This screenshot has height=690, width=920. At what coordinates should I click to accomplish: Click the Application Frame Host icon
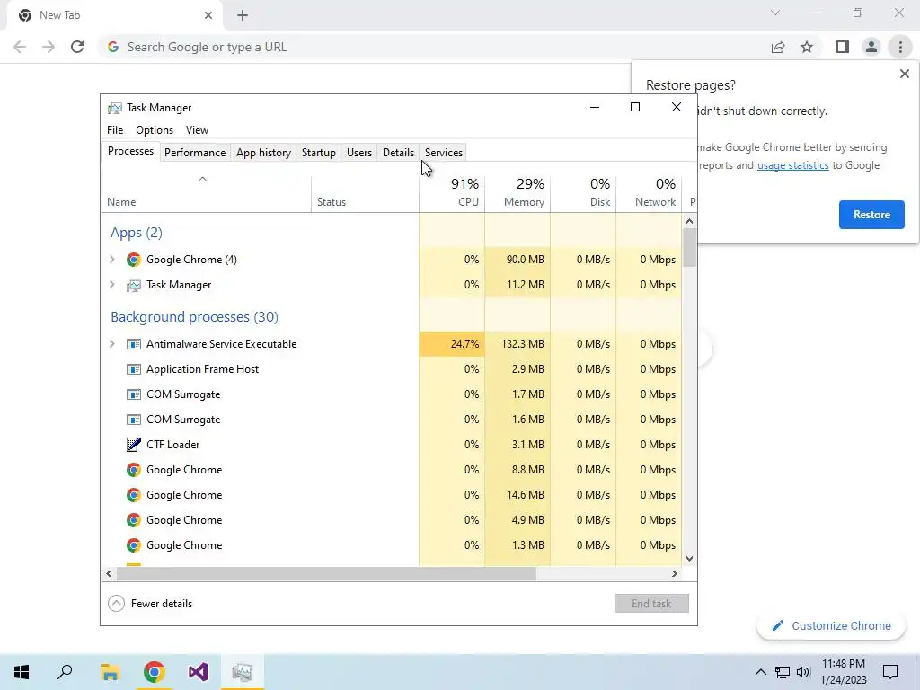pos(134,369)
